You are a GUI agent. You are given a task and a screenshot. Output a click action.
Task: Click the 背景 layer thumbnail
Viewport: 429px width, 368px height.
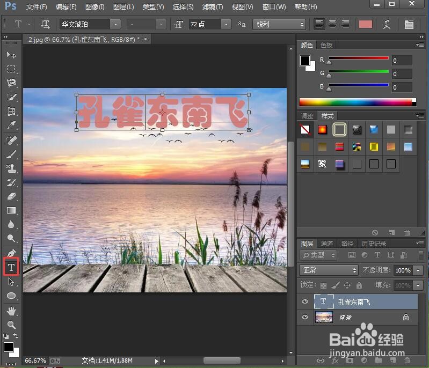tap(324, 317)
